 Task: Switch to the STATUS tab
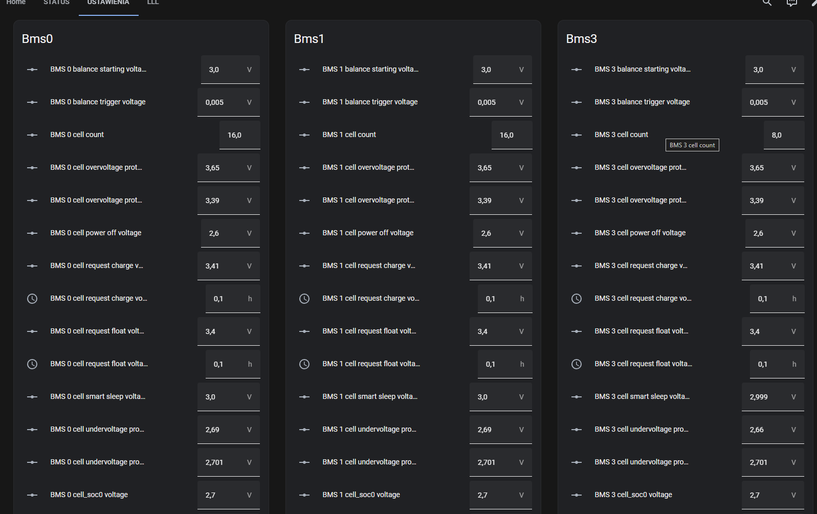click(x=56, y=3)
